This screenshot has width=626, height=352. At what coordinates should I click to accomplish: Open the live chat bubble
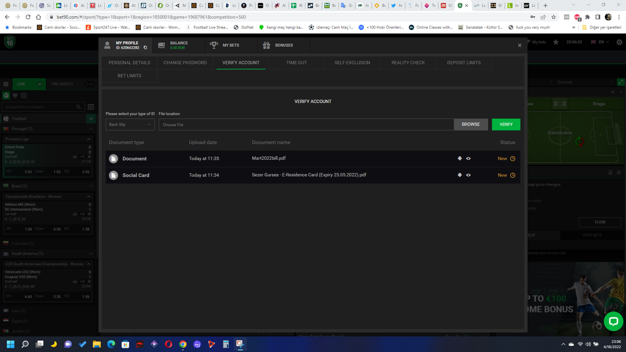[x=613, y=321]
